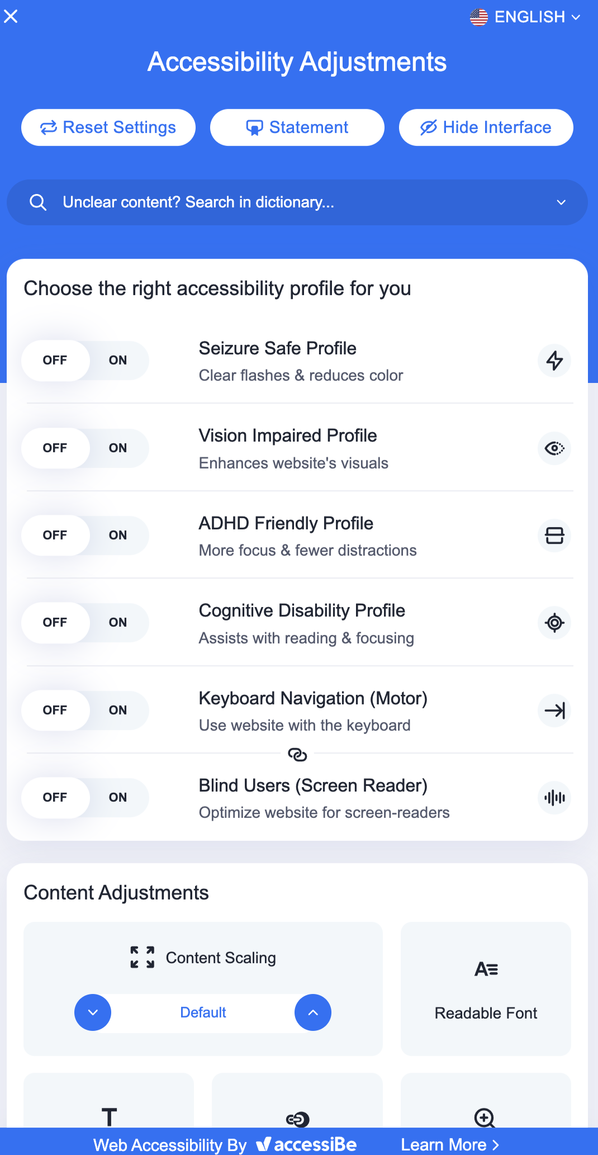Select the Readable Font option
The height and width of the screenshot is (1155, 598).
[x=486, y=988]
